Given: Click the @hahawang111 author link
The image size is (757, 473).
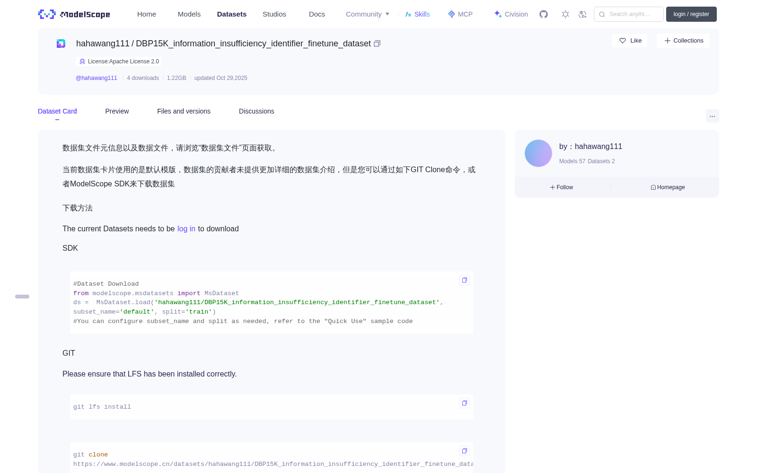Looking at the screenshot, I should pos(97,78).
